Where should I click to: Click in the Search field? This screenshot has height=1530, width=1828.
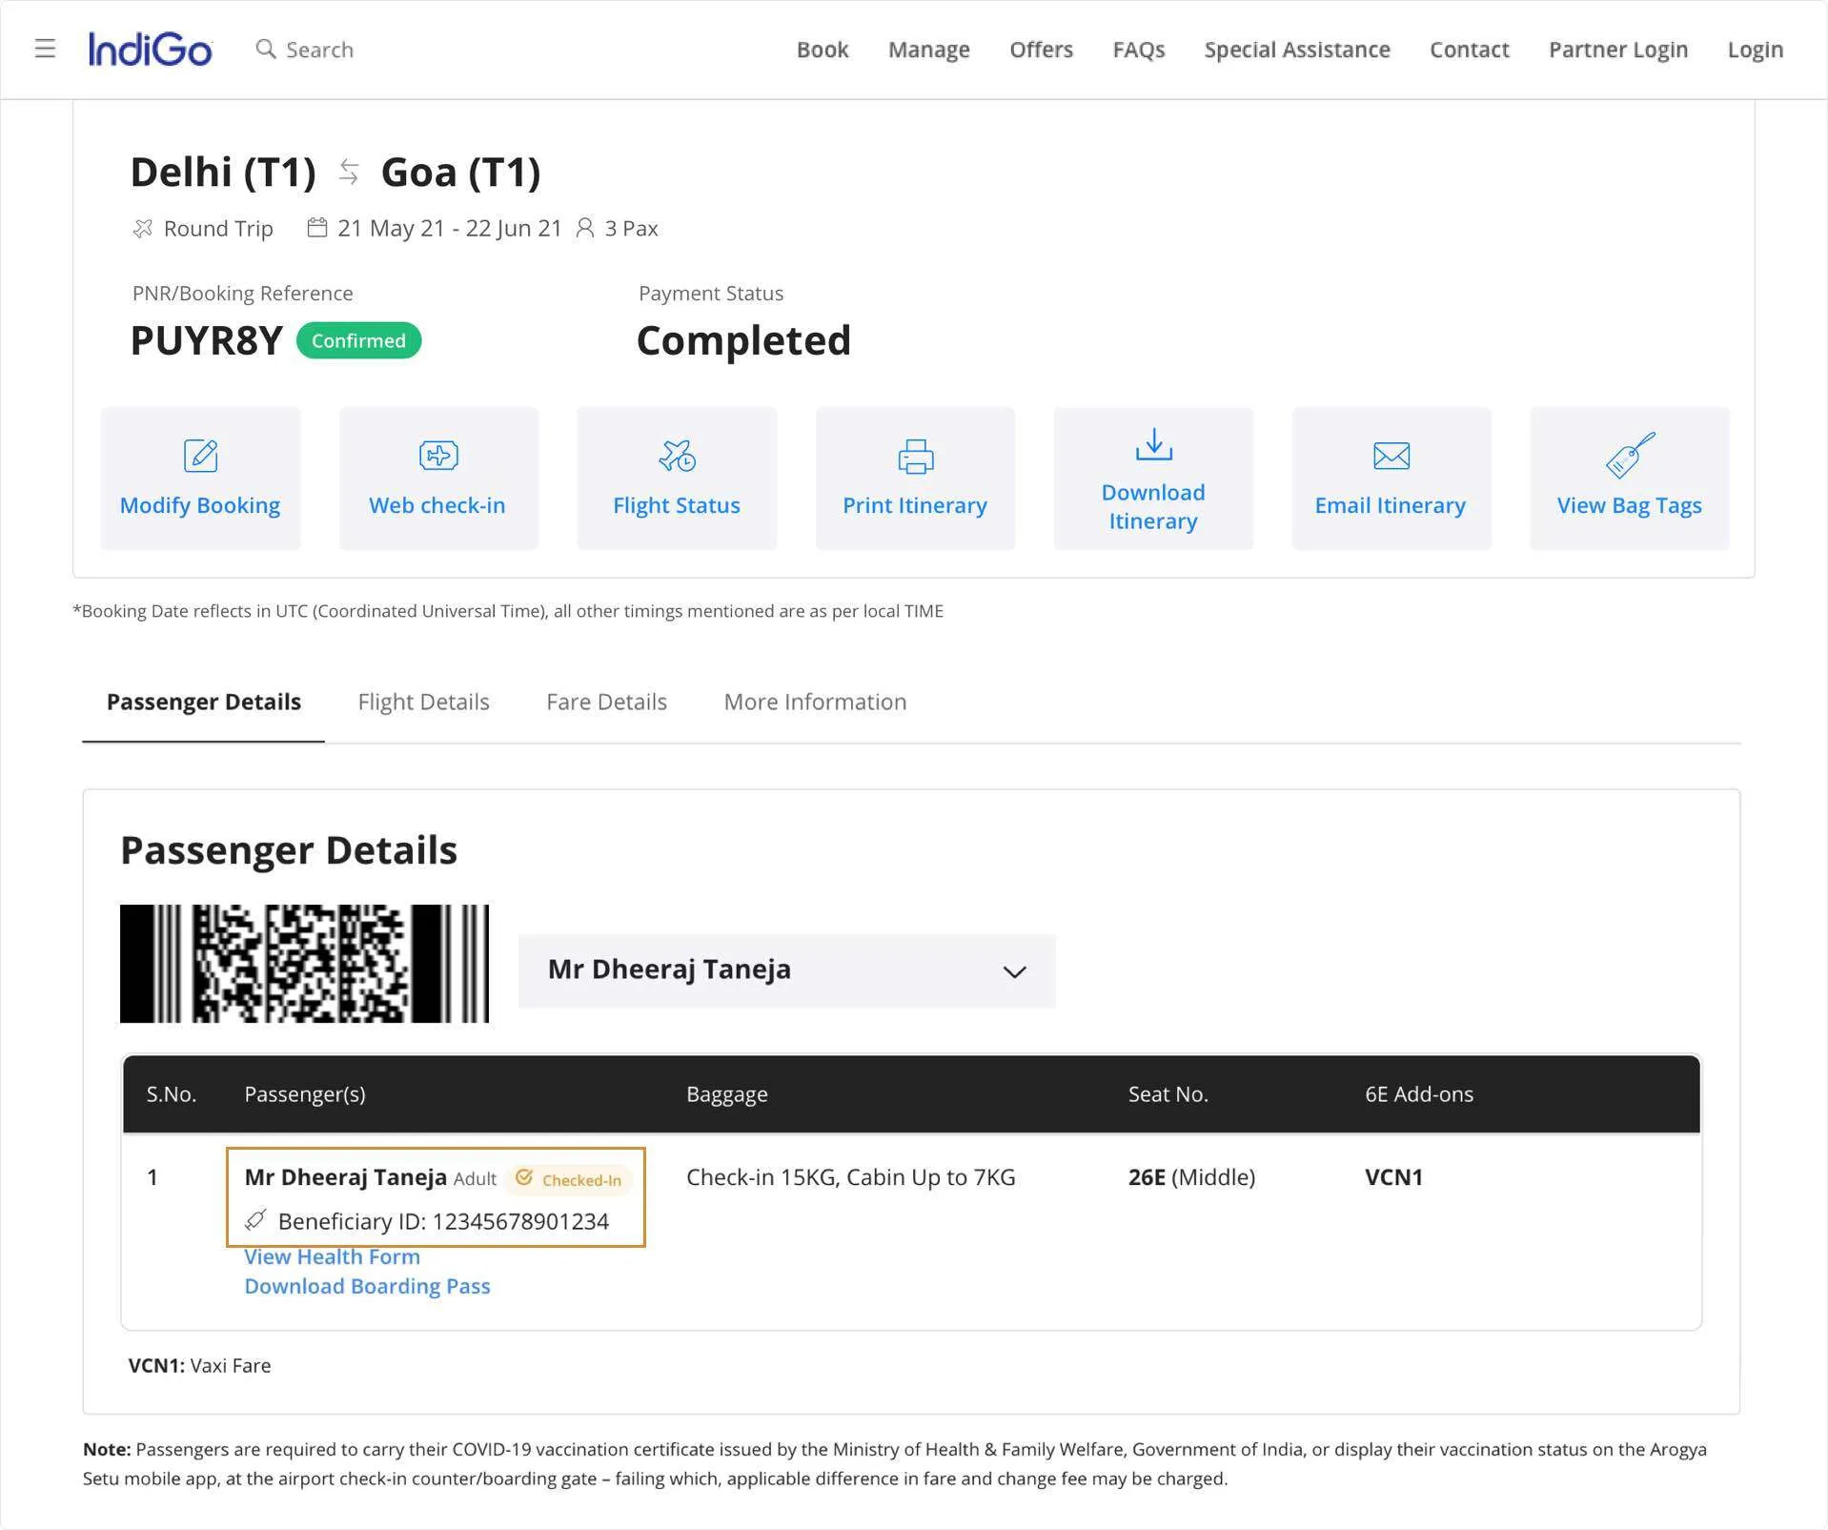click(319, 50)
